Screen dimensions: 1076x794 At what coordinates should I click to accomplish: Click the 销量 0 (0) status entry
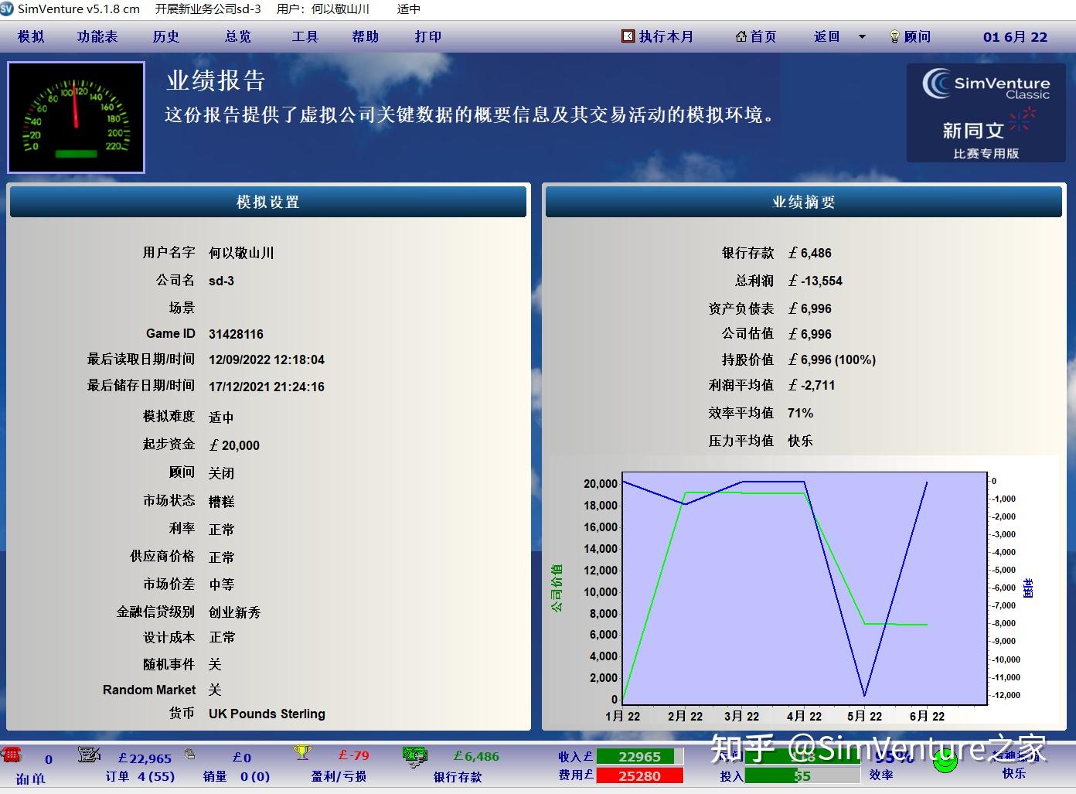point(236,776)
